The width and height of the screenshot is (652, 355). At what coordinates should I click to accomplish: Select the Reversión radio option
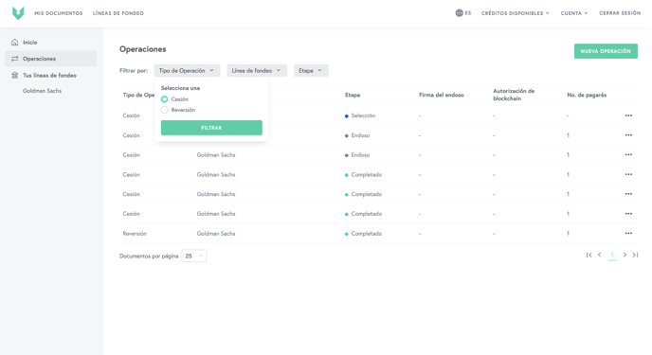click(164, 110)
